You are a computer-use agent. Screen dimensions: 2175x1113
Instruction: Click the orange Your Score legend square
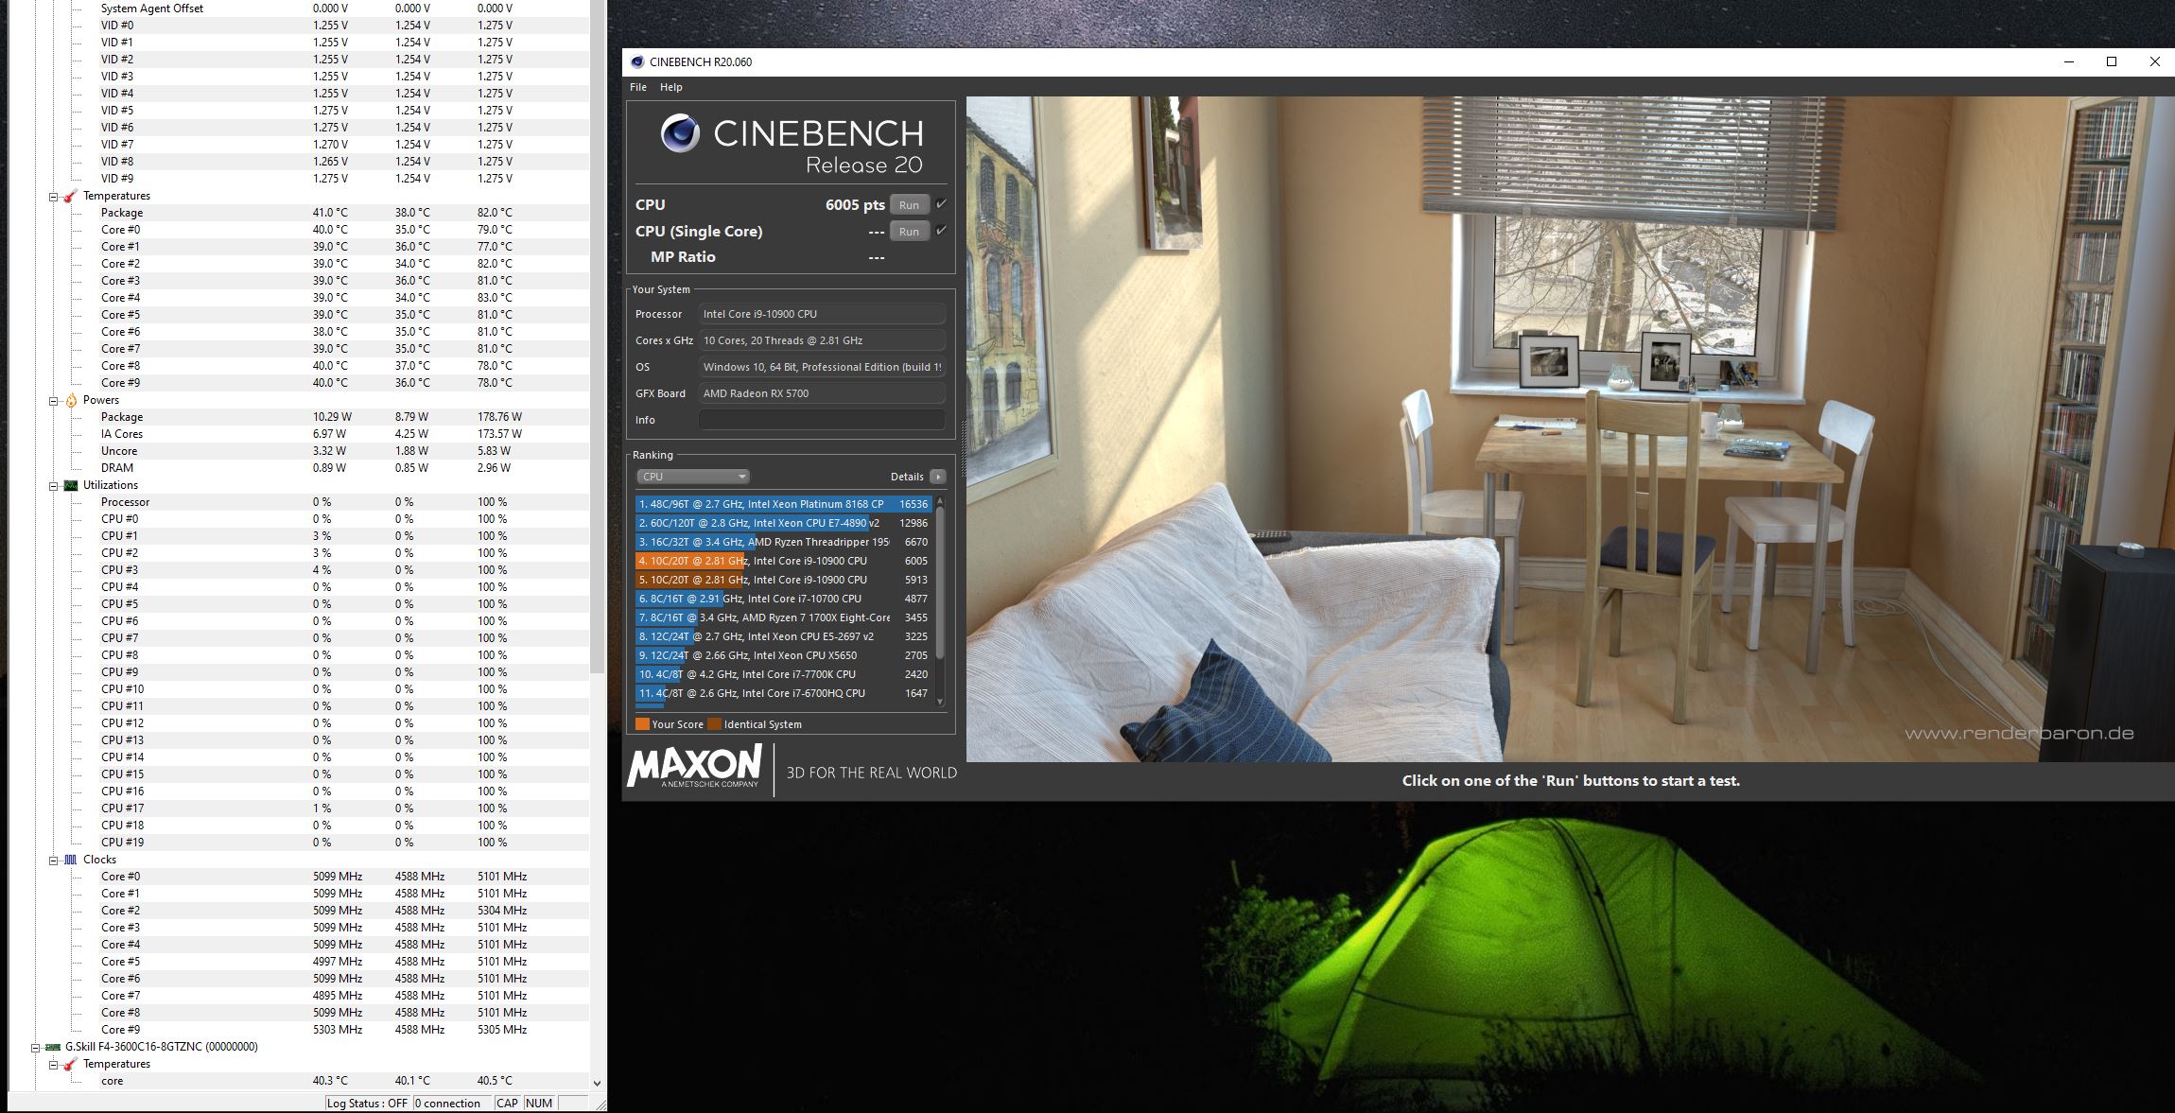[642, 724]
